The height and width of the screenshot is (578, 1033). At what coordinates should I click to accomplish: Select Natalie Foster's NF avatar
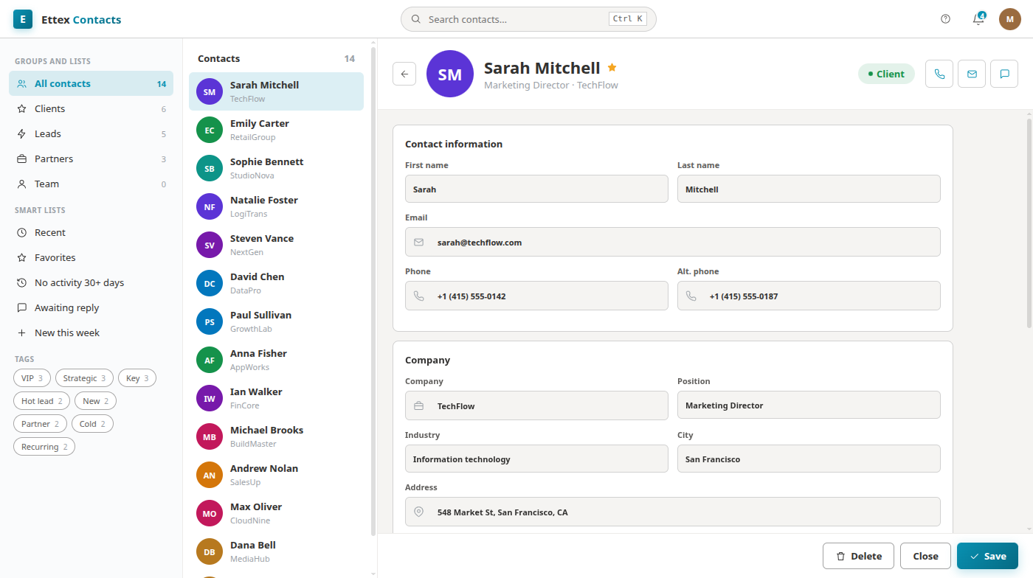pos(210,206)
